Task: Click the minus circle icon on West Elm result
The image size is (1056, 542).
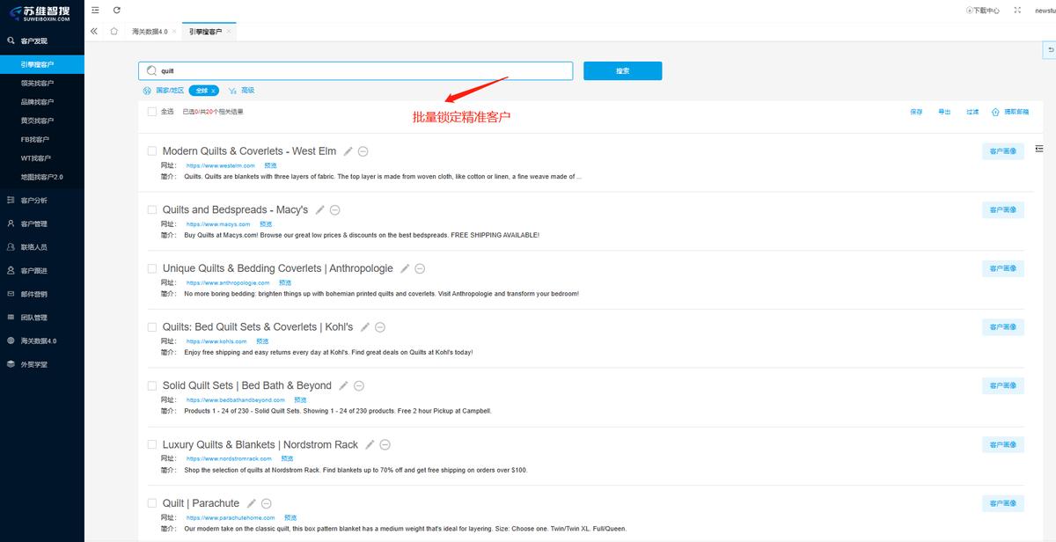Action: (x=363, y=151)
